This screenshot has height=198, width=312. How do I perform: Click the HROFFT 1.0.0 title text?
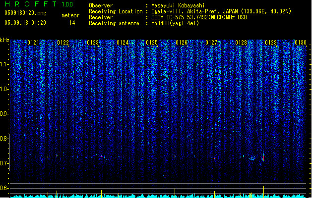[x=39, y=4]
